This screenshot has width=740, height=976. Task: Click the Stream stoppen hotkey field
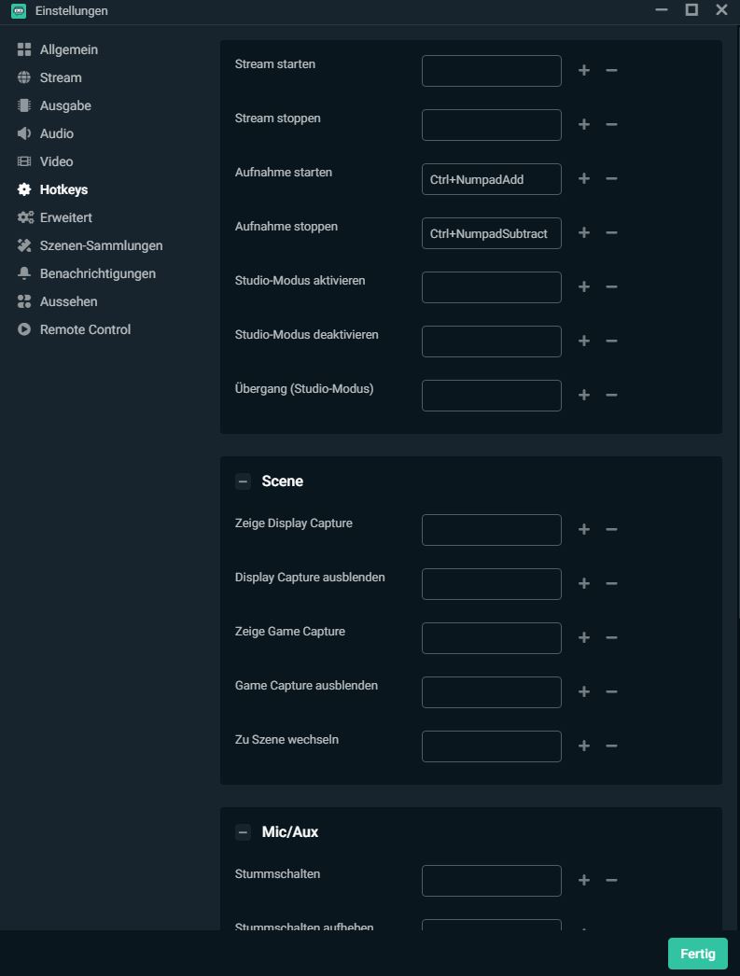tap(492, 125)
